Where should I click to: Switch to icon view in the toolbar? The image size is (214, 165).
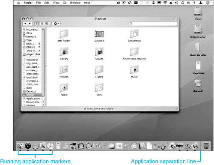tap(38, 24)
